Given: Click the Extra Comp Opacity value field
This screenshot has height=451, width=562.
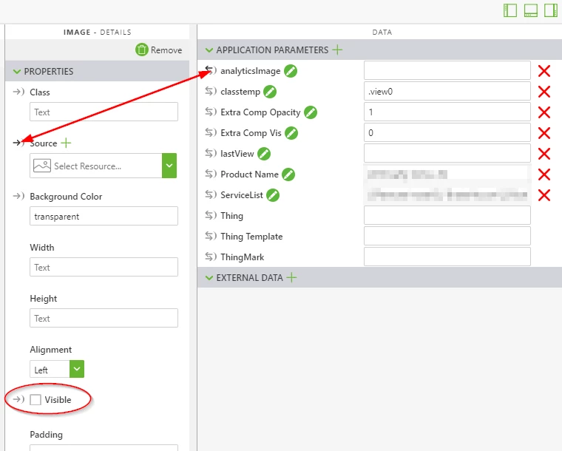Looking at the screenshot, I should [x=447, y=112].
